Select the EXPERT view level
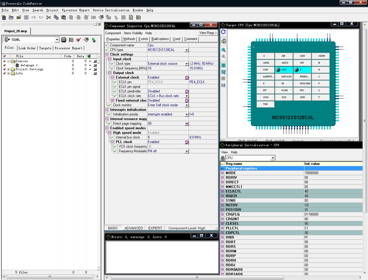 [155, 228]
